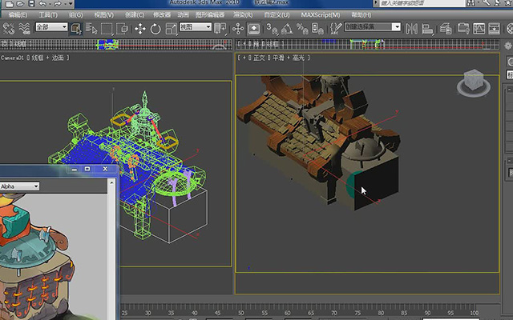Click the Mirror tool icon

point(411,29)
